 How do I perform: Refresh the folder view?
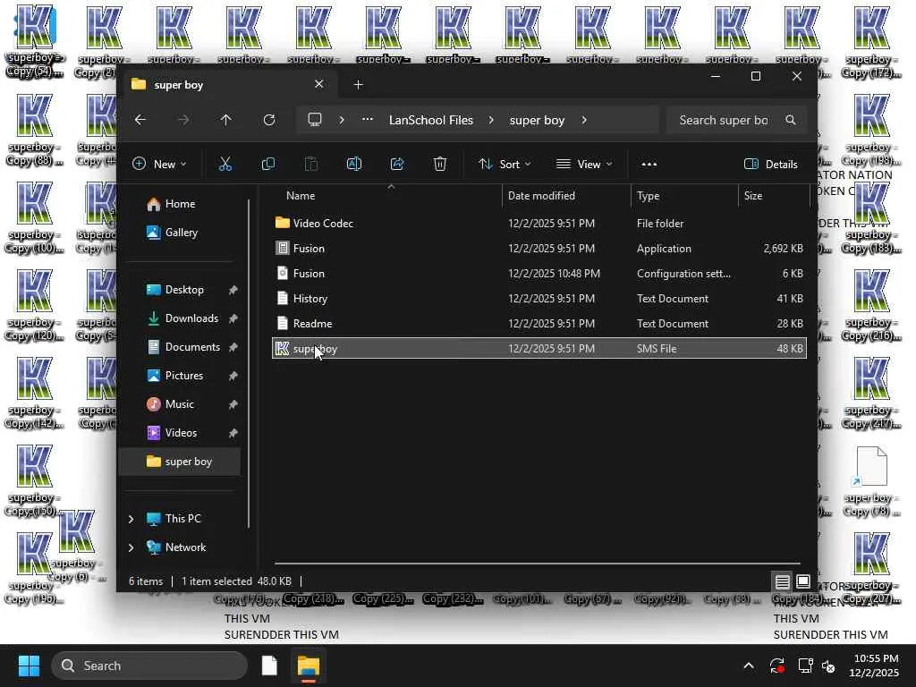pyautogui.click(x=268, y=120)
